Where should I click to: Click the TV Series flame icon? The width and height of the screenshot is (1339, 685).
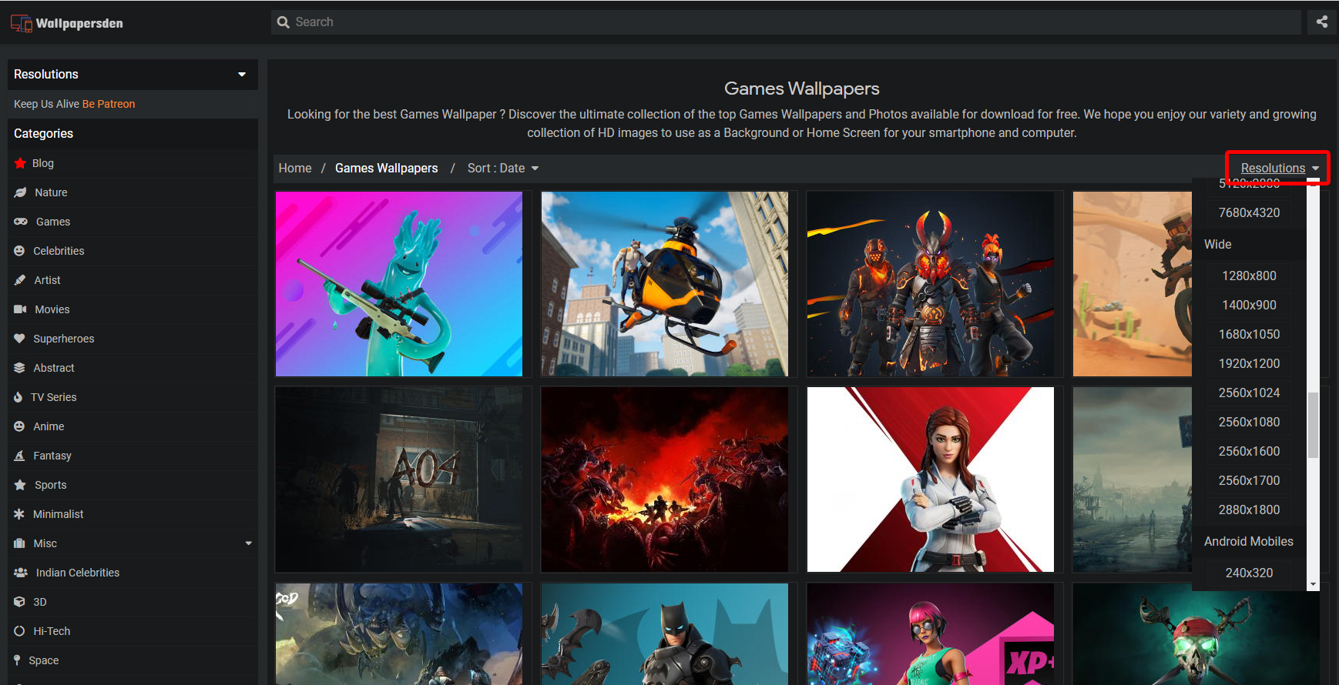coord(18,397)
